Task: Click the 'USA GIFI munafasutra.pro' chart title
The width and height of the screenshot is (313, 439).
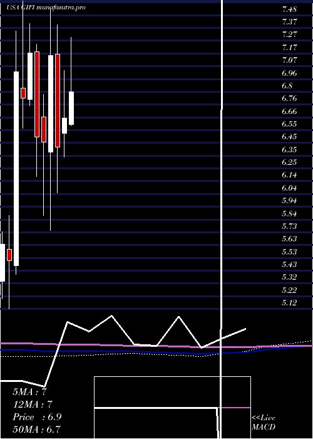Action: 46,8
